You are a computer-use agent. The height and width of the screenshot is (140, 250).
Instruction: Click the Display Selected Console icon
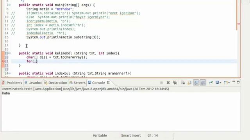click(x=217, y=82)
